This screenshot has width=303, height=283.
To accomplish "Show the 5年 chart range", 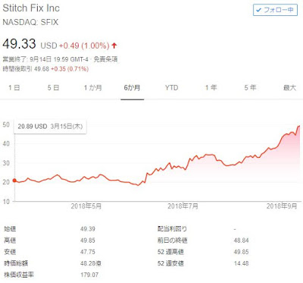I will pos(250,88).
